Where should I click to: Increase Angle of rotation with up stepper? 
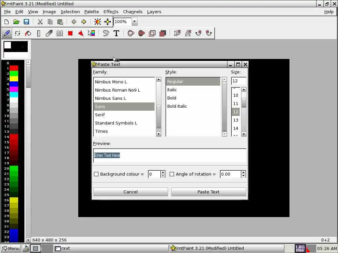243,172
